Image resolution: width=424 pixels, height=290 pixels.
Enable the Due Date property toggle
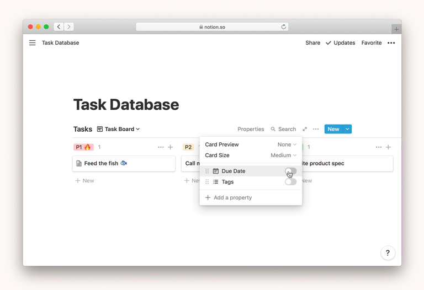[x=290, y=171]
